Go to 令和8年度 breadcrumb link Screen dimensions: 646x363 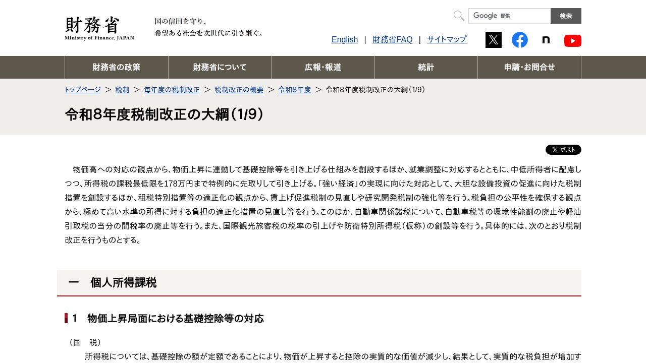click(x=295, y=90)
